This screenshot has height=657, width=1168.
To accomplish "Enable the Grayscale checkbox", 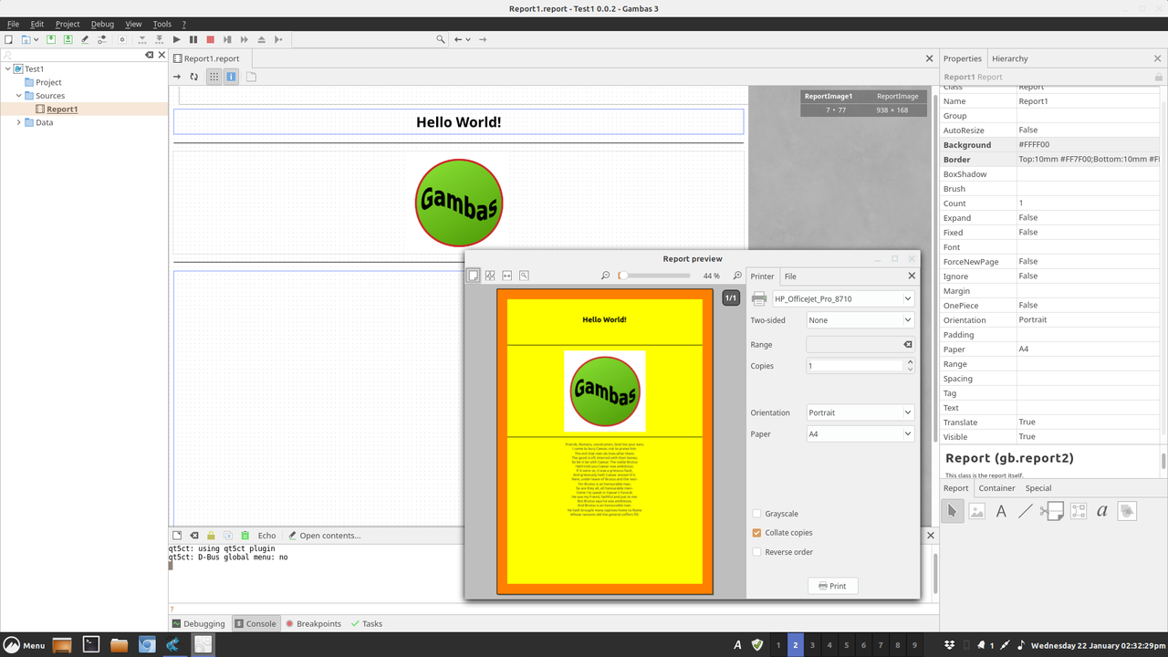I will 756,514.
